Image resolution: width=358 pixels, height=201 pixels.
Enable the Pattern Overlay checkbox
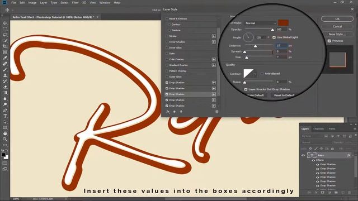click(x=167, y=71)
